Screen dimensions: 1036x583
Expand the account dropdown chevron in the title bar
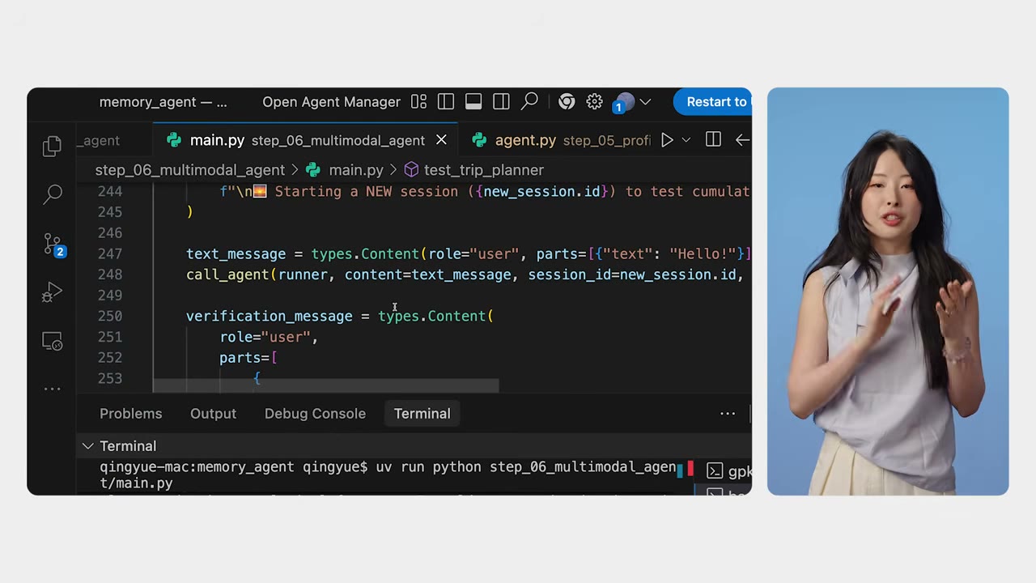645,102
